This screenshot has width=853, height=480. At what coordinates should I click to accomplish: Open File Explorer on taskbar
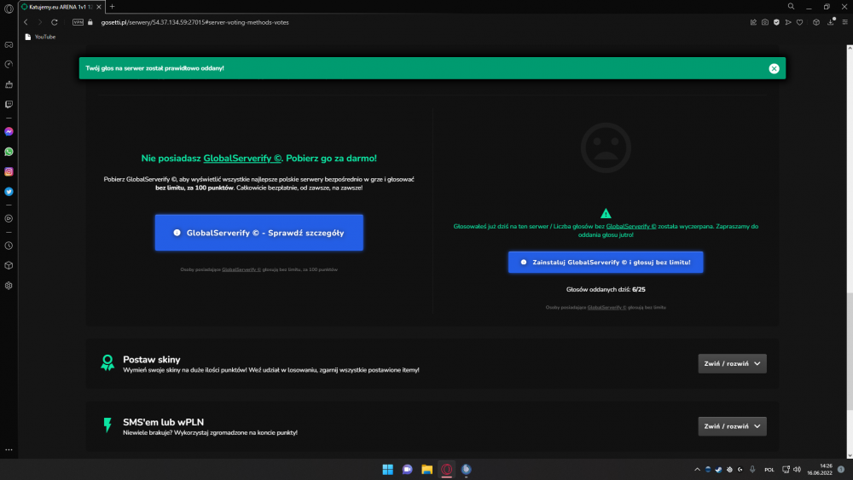pos(426,469)
